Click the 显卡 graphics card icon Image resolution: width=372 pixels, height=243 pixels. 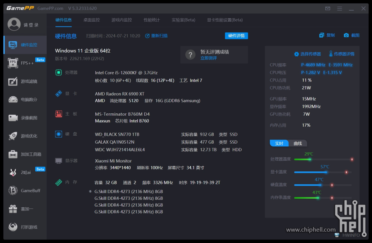click(x=58, y=94)
